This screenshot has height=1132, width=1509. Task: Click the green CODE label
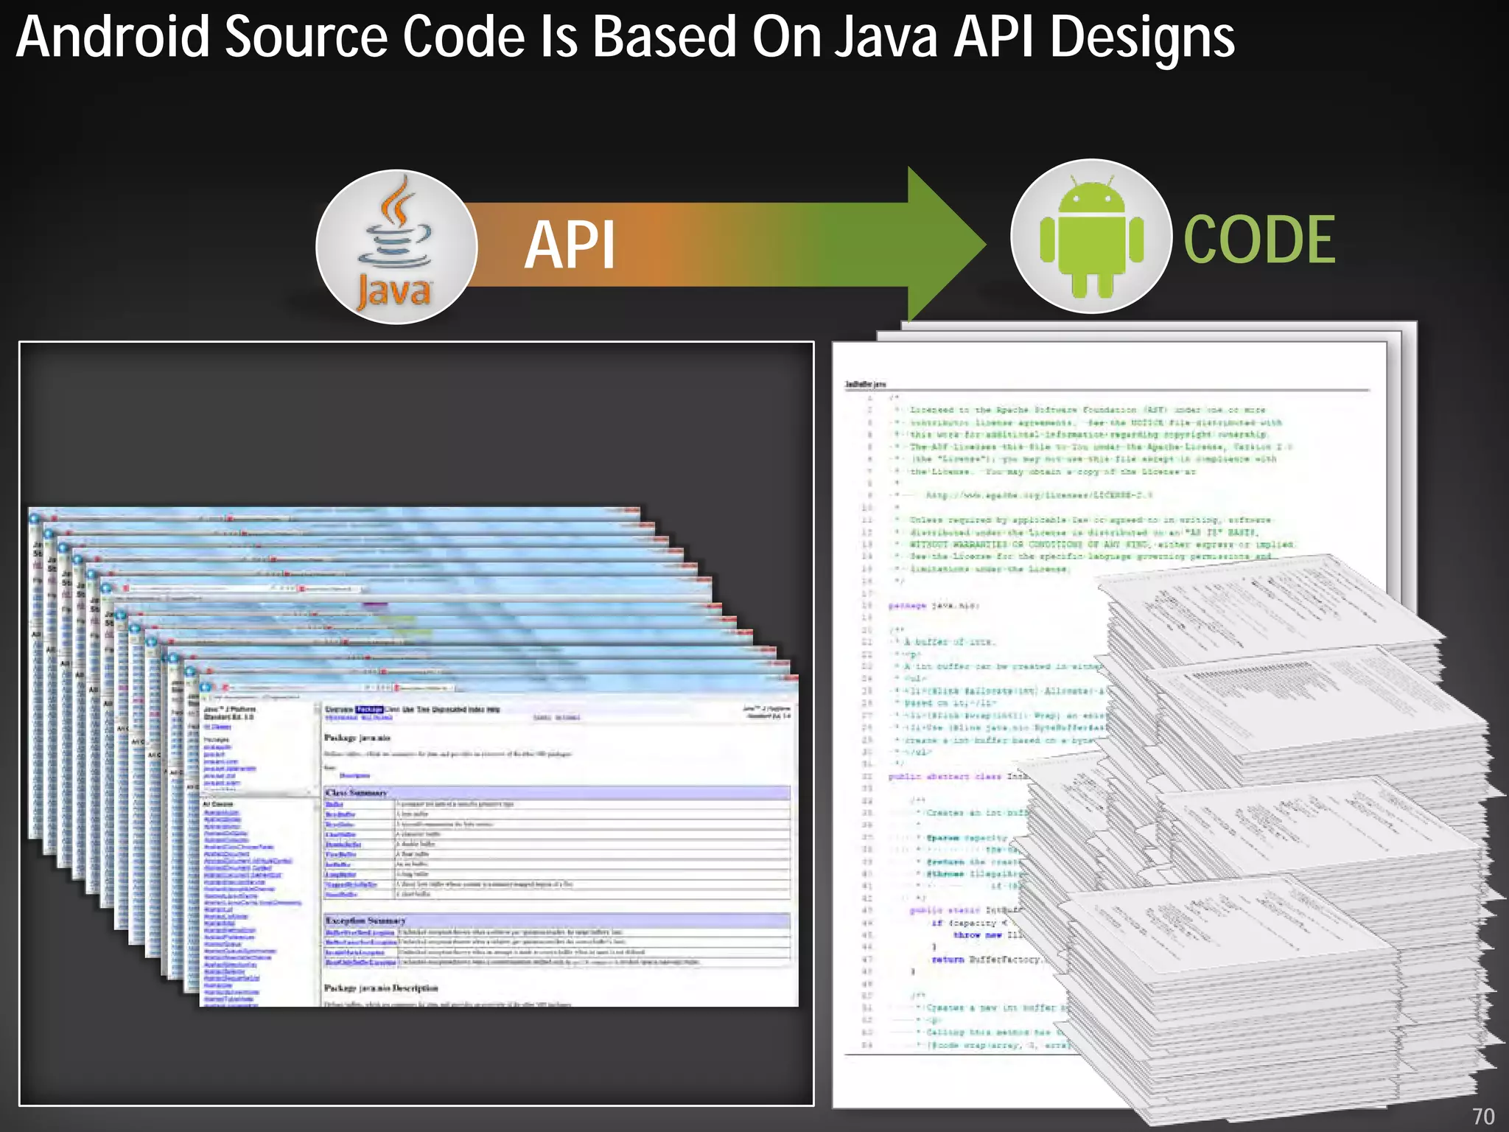(1258, 240)
